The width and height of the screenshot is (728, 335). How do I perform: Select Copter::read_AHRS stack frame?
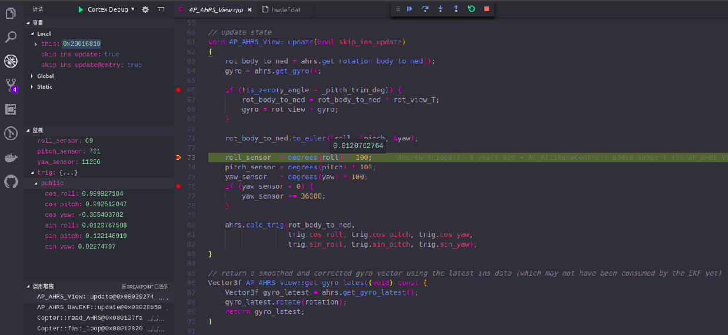tap(98, 318)
